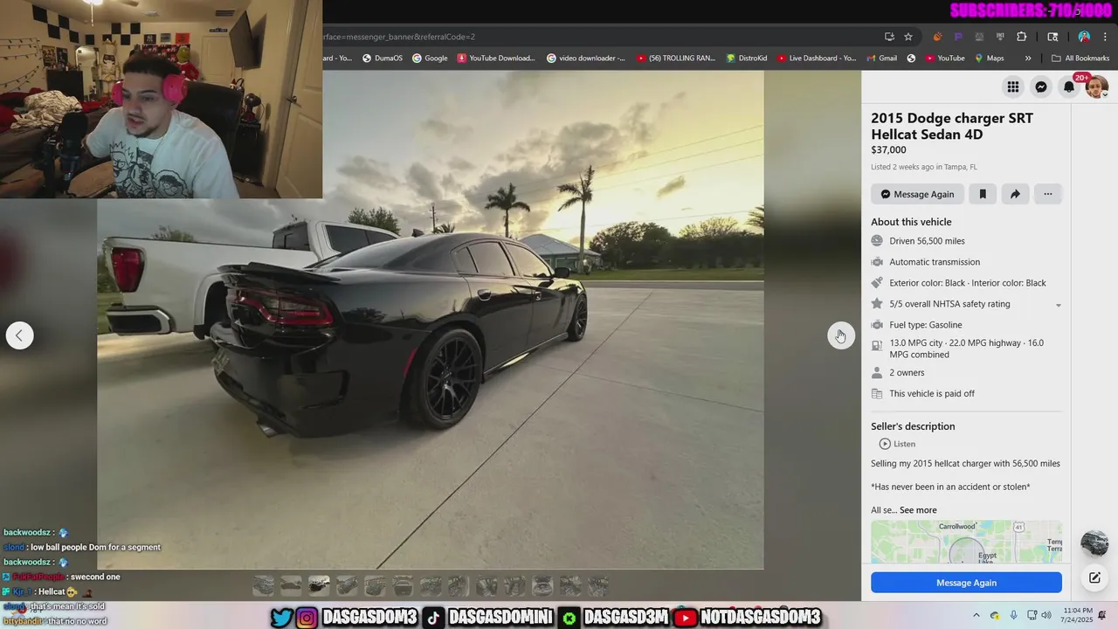Open the Chrome profile avatar
This screenshot has height=629, width=1118.
point(1084,37)
